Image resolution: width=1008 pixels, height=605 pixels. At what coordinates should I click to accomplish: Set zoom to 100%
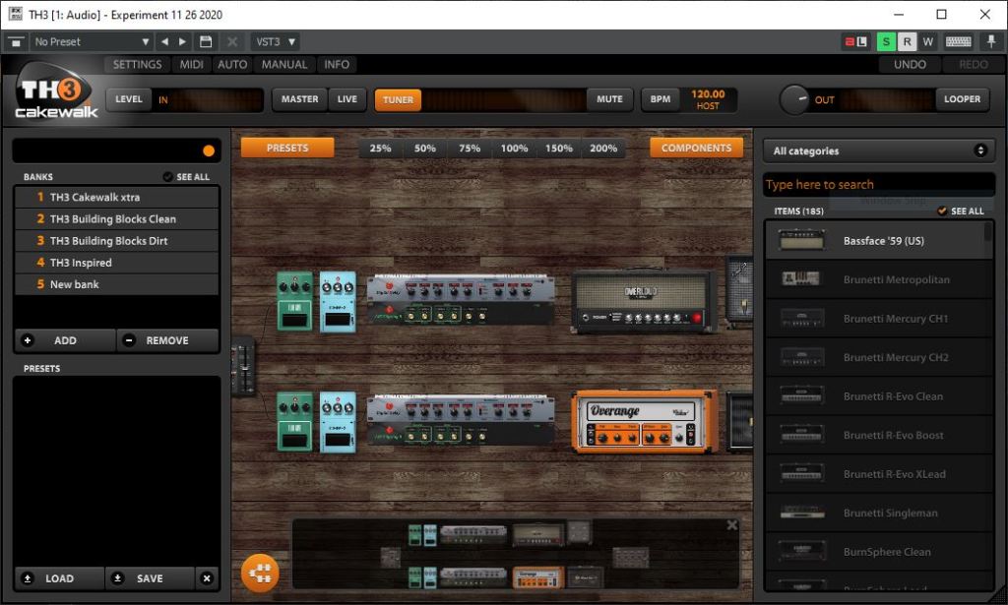(514, 149)
